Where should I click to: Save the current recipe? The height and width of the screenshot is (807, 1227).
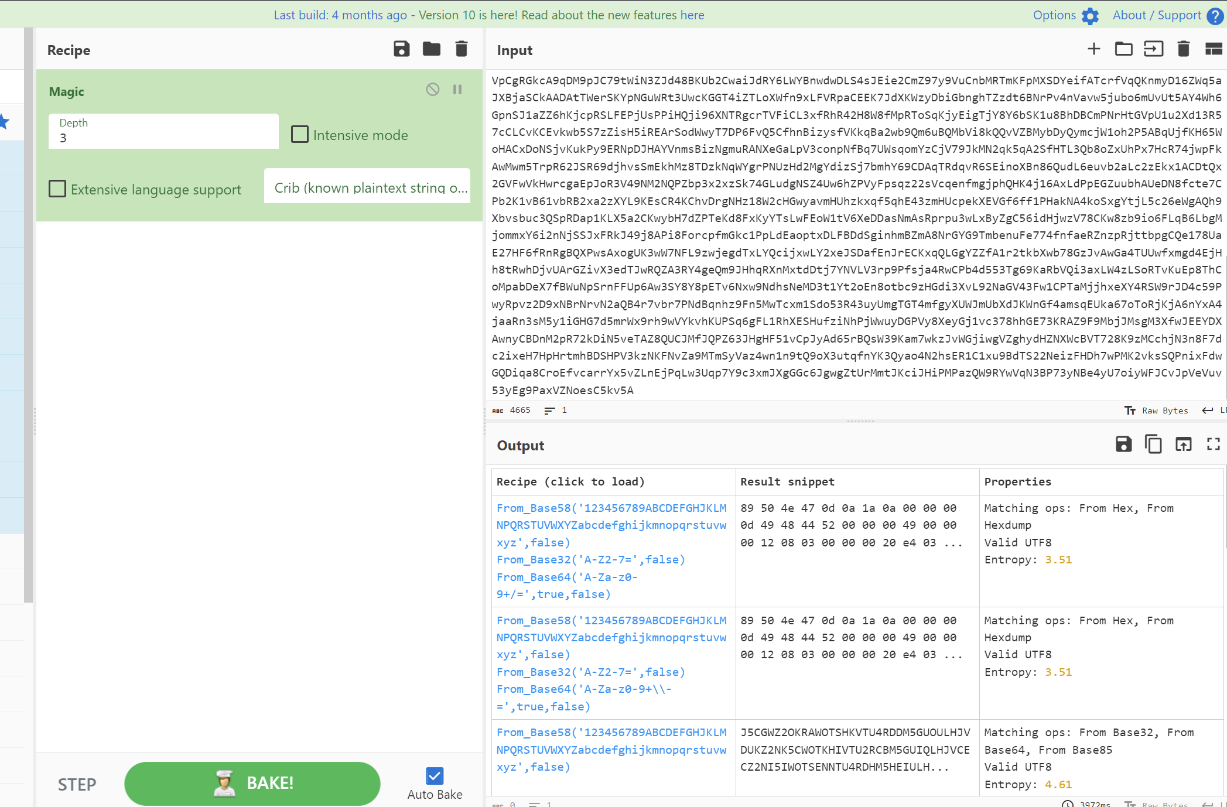pos(401,49)
